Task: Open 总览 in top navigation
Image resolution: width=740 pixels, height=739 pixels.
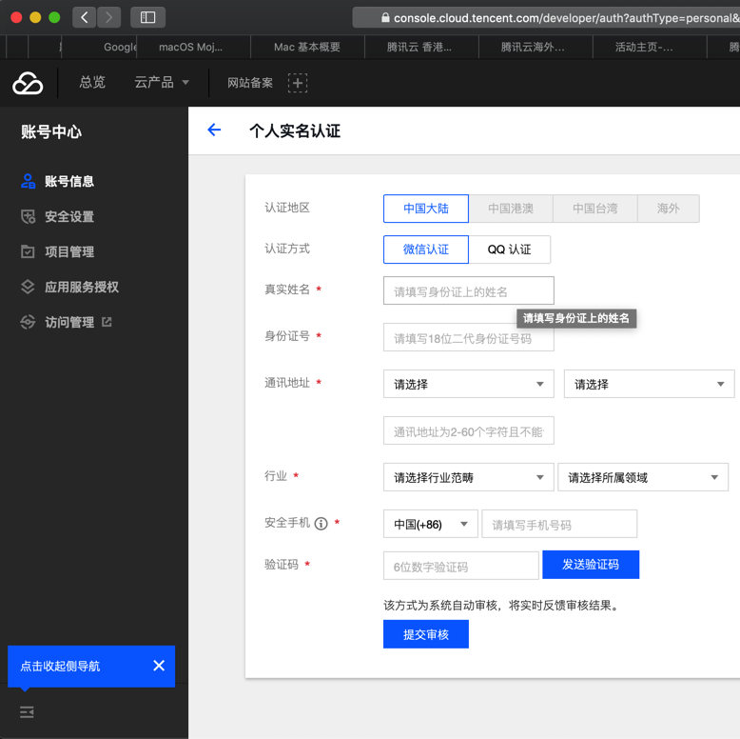Action: point(92,82)
